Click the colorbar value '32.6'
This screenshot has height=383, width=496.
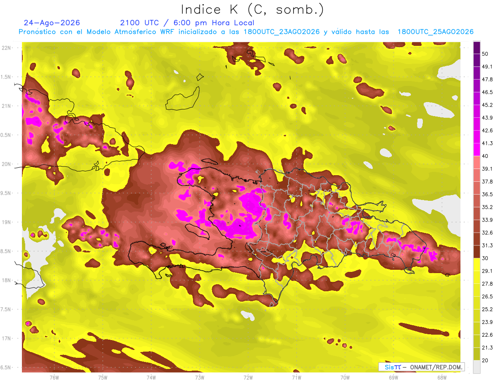(487, 233)
